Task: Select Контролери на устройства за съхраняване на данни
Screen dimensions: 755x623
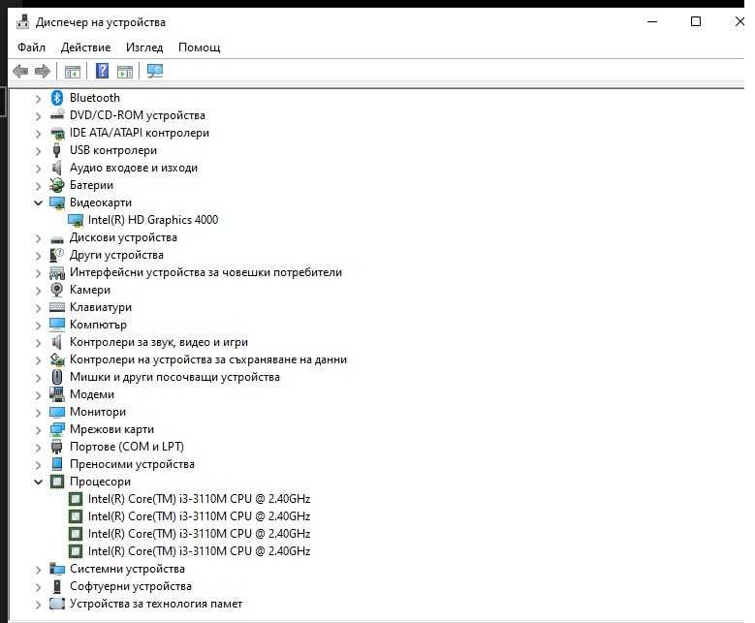Action: [208, 359]
